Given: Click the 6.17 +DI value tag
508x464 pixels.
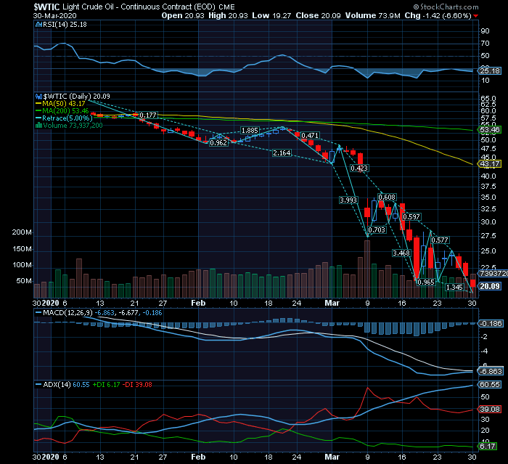Looking at the screenshot, I should (x=487, y=446).
